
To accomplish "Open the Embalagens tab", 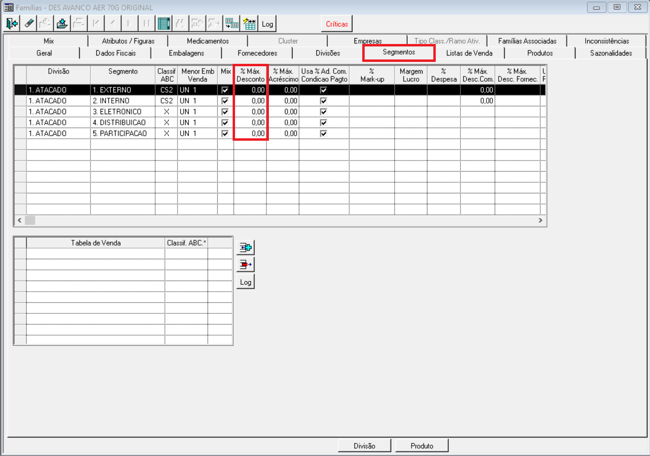I will click(186, 53).
